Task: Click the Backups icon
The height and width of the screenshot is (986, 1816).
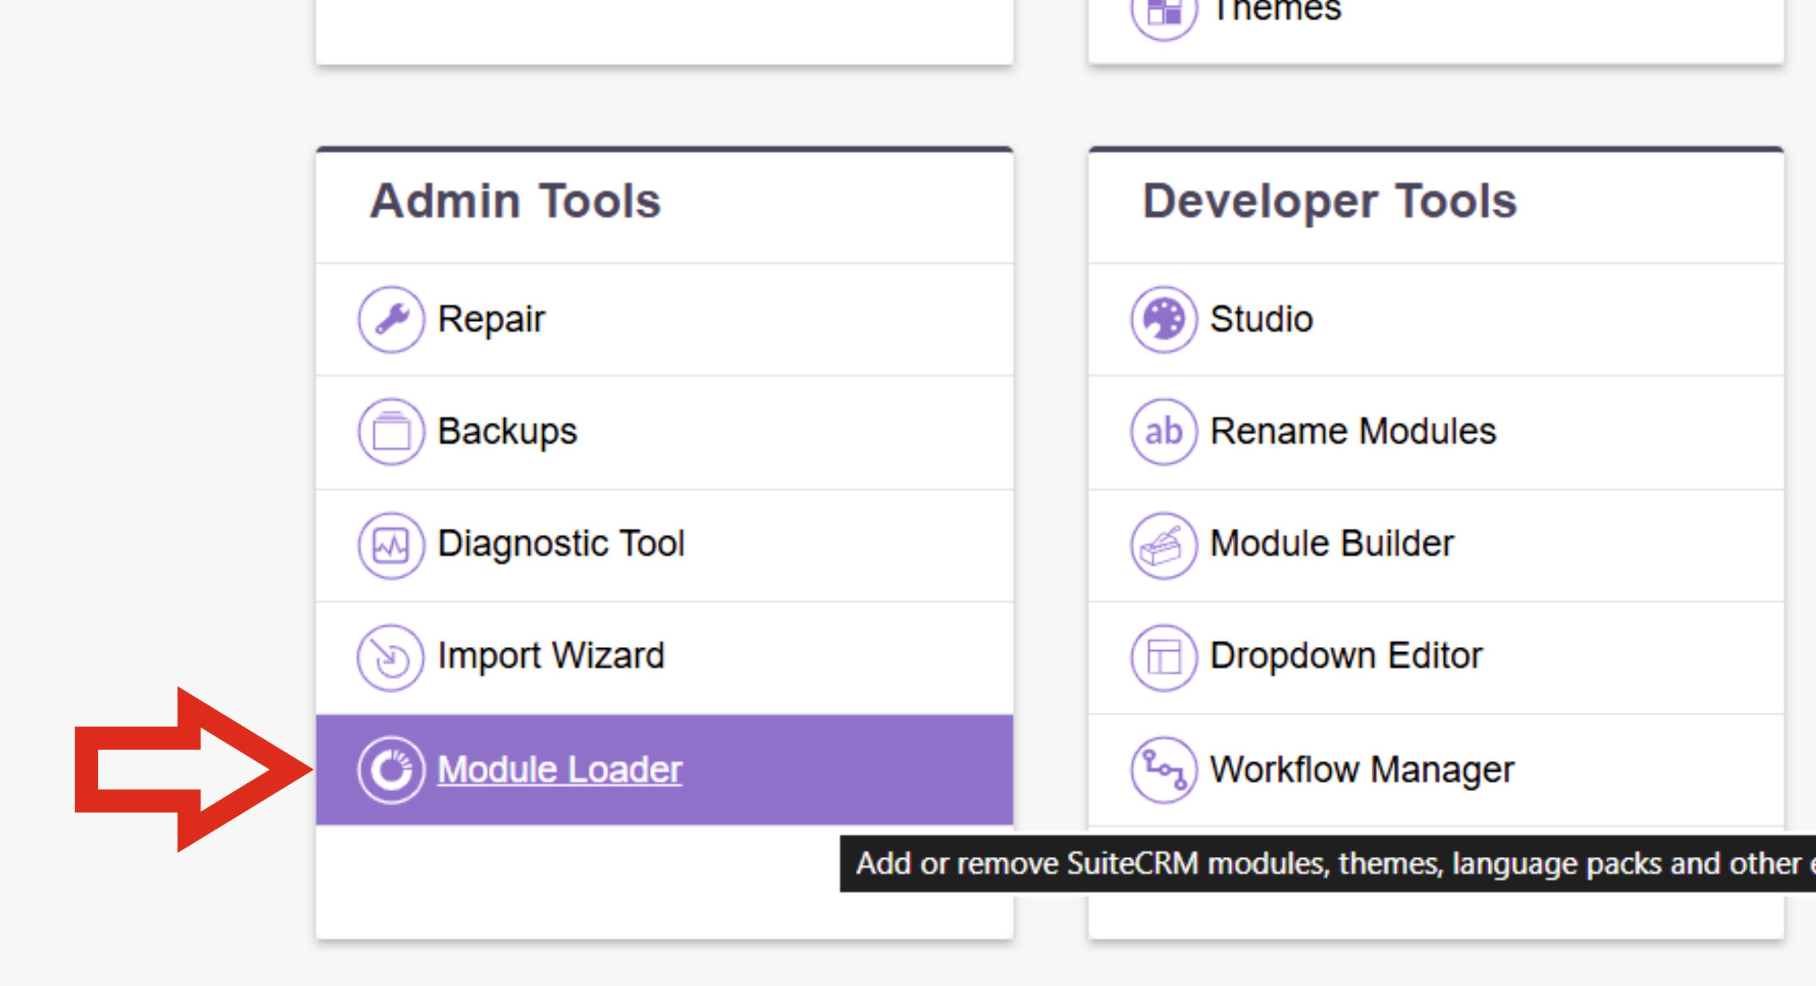Action: point(391,431)
